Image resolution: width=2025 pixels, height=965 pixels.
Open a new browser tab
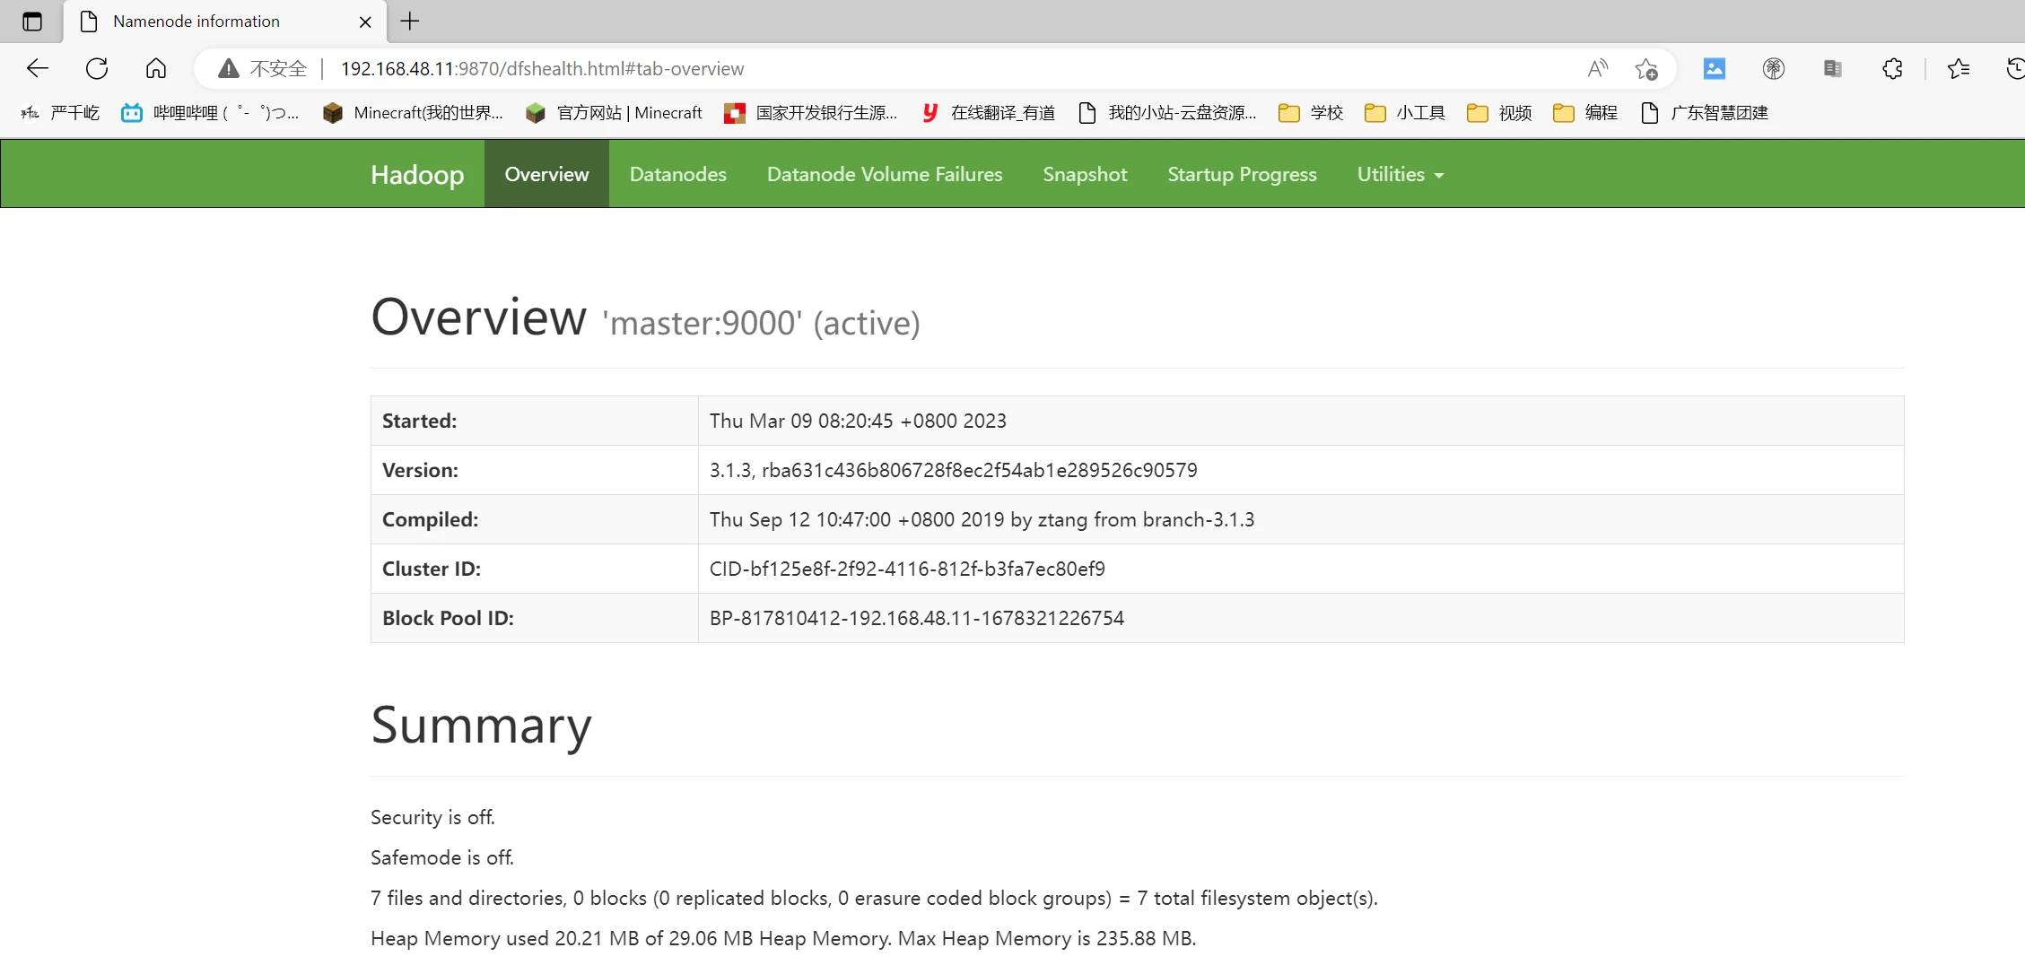[x=410, y=22]
